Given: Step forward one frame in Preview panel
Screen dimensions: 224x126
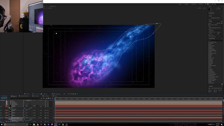Looking at the screenshot, I should pyautogui.click(x=217, y=18).
